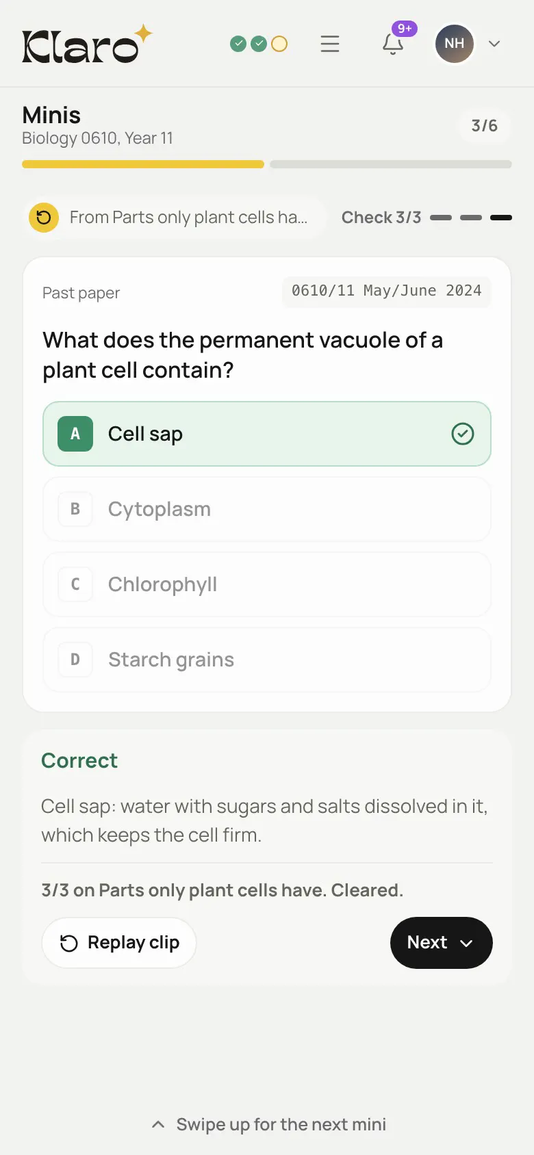This screenshot has height=1155, width=534.
Task: Click the swipe up chevron arrow
Action: tap(158, 1124)
